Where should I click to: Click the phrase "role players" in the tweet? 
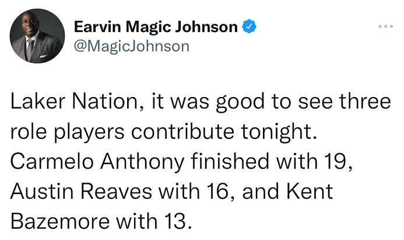click(68, 131)
